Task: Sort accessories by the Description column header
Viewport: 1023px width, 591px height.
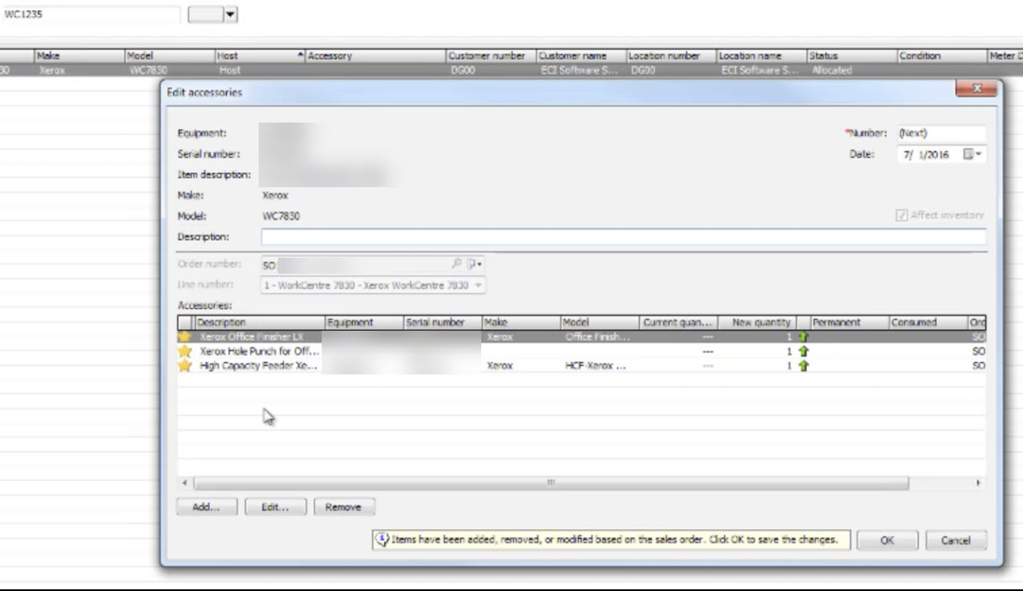Action: pos(259,322)
